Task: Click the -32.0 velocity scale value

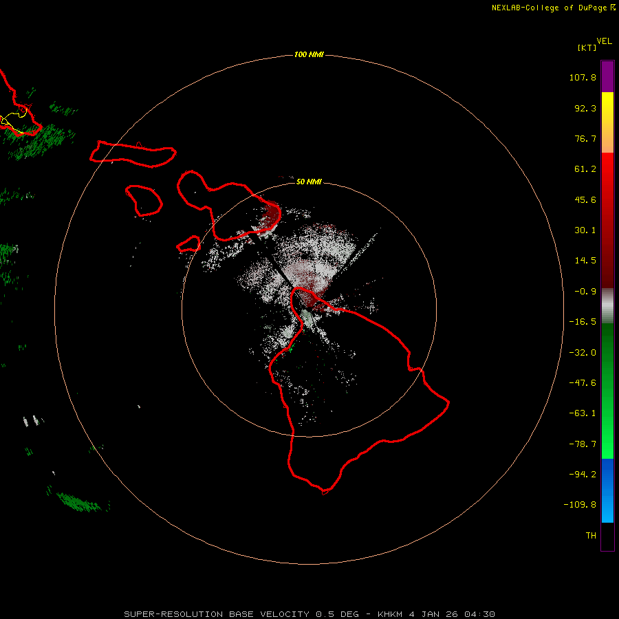Action: tap(583, 353)
